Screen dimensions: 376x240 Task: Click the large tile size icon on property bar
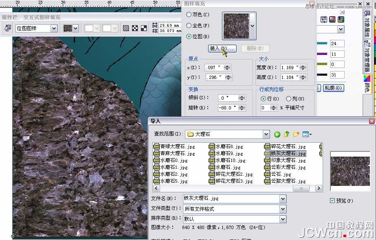143,28
